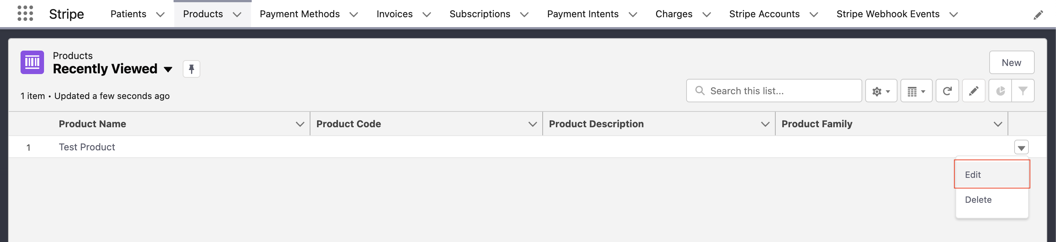The image size is (1056, 242).
Task: Open the table display options icon
Action: [916, 91]
